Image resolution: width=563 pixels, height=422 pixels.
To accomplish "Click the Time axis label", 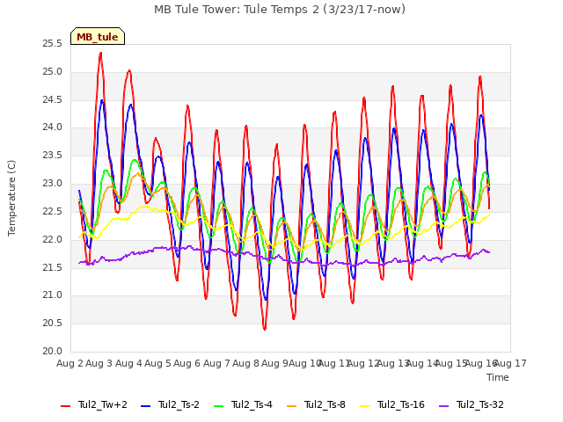I will [498, 377].
